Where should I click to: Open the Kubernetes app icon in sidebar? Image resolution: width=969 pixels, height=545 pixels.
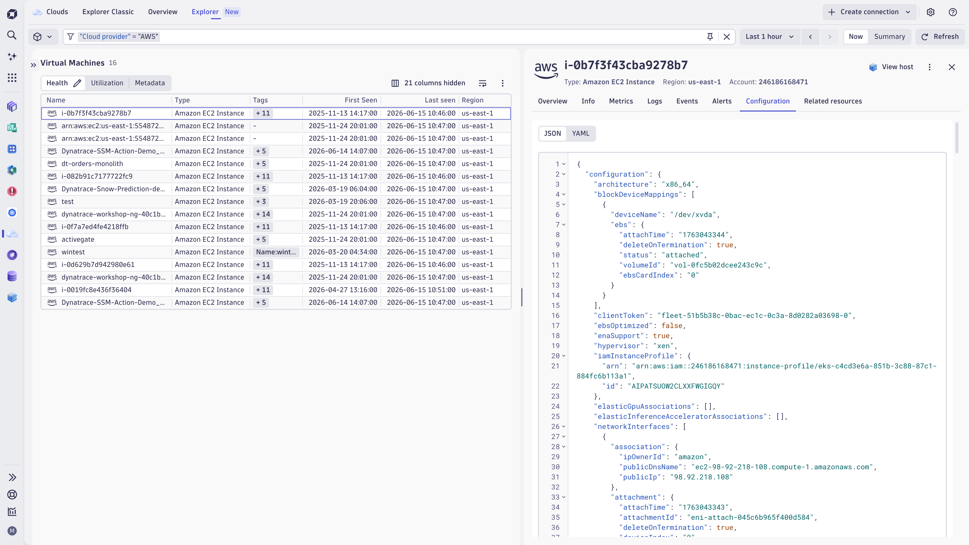pyautogui.click(x=12, y=212)
